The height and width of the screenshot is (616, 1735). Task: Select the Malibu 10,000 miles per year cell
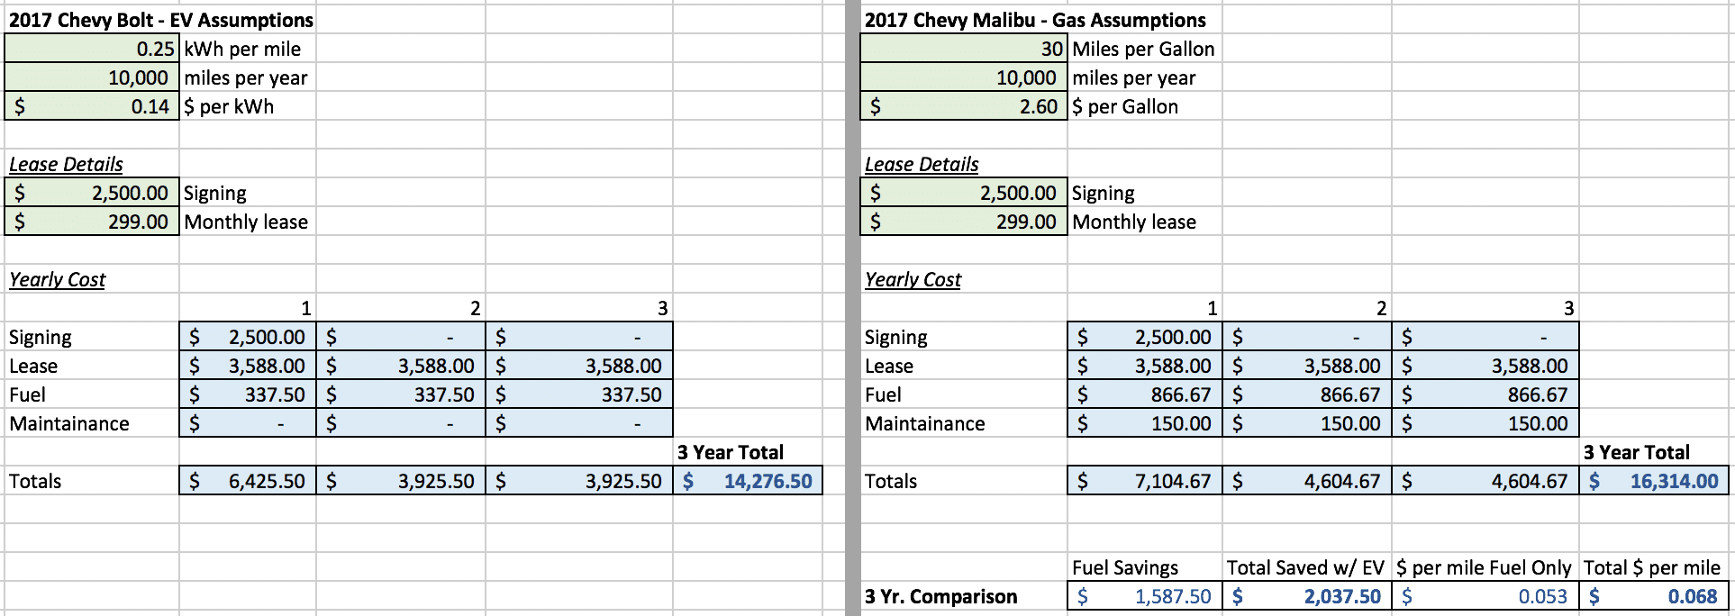[964, 77]
